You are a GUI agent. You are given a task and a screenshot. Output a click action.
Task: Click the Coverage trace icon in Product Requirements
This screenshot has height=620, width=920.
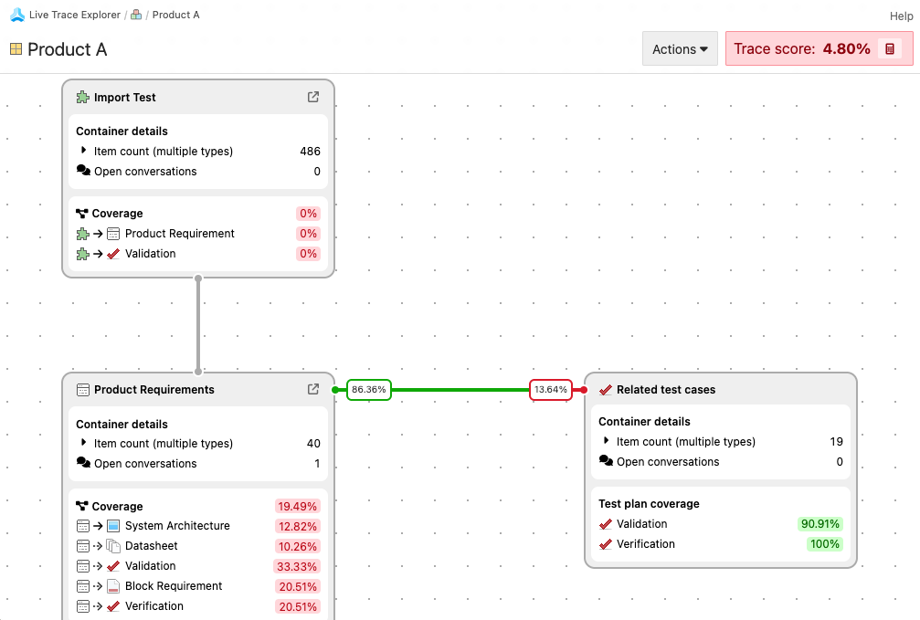pyautogui.click(x=81, y=506)
